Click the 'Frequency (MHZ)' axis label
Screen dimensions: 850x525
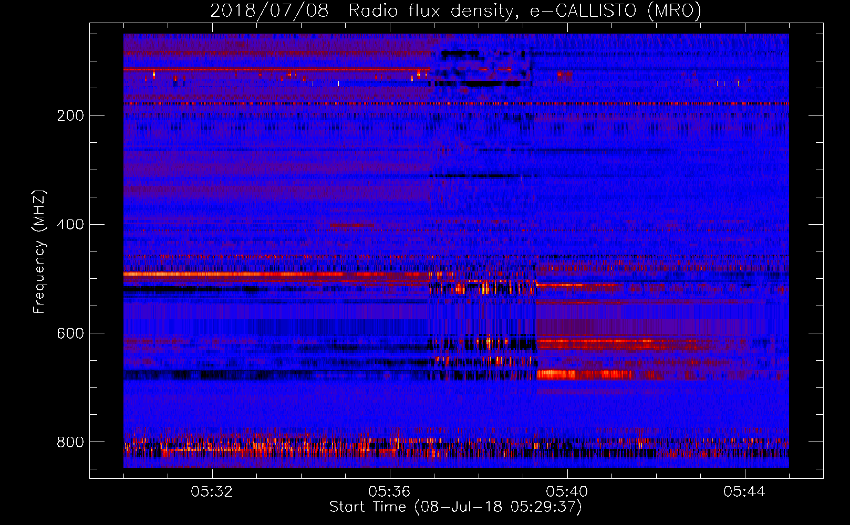(39, 252)
